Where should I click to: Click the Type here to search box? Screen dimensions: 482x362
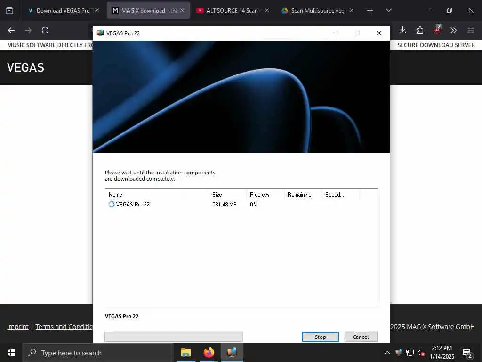click(x=98, y=353)
